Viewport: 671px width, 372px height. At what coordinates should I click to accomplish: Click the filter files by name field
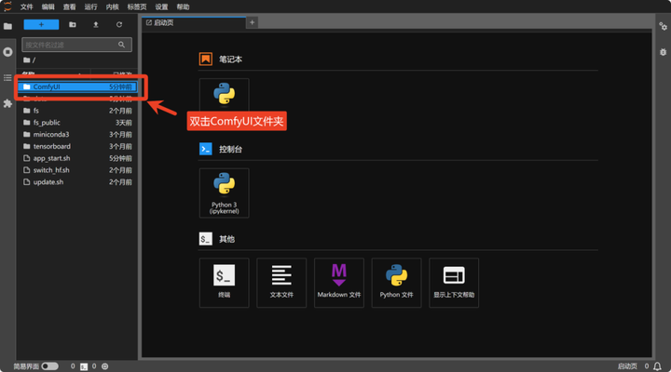coord(77,45)
